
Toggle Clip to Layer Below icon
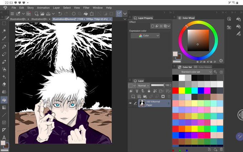coord(131,91)
